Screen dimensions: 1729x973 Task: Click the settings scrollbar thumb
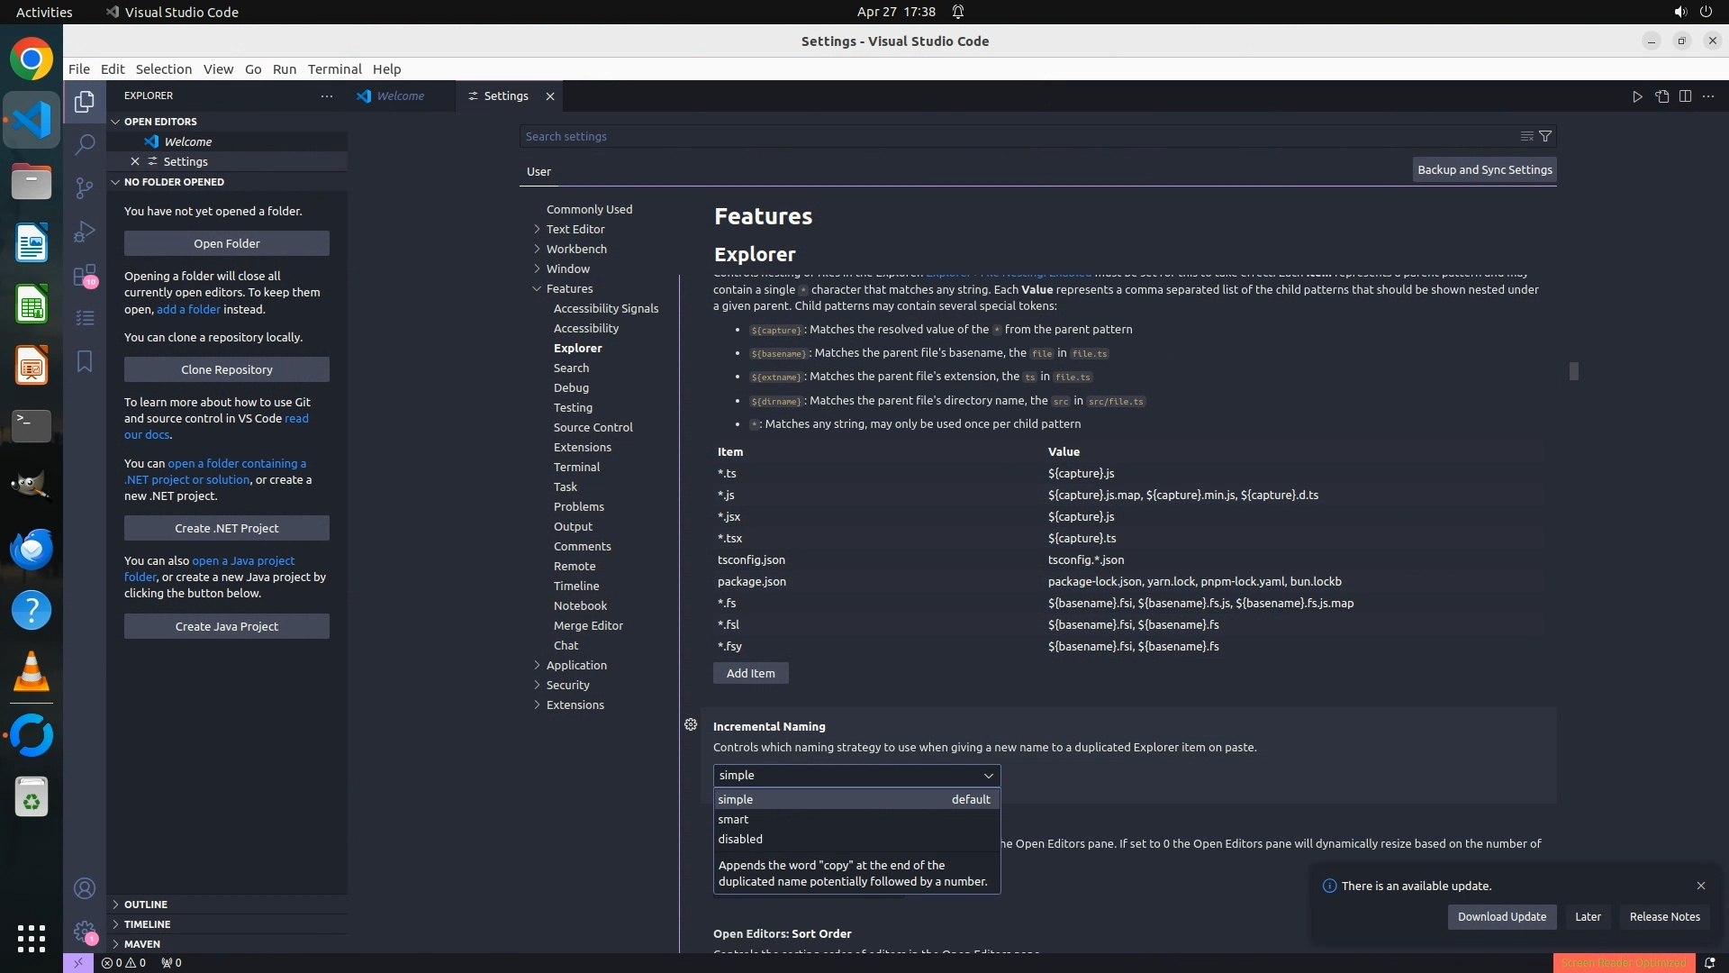click(1573, 371)
